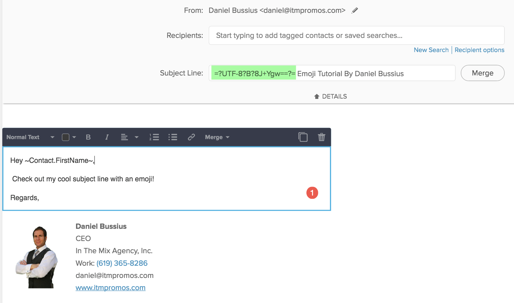Apply italic formatting to the email body
Viewport: 514px width, 303px height.
tap(107, 137)
